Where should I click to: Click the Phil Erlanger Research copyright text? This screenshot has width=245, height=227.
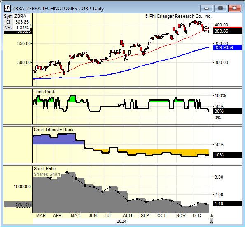point(178,16)
